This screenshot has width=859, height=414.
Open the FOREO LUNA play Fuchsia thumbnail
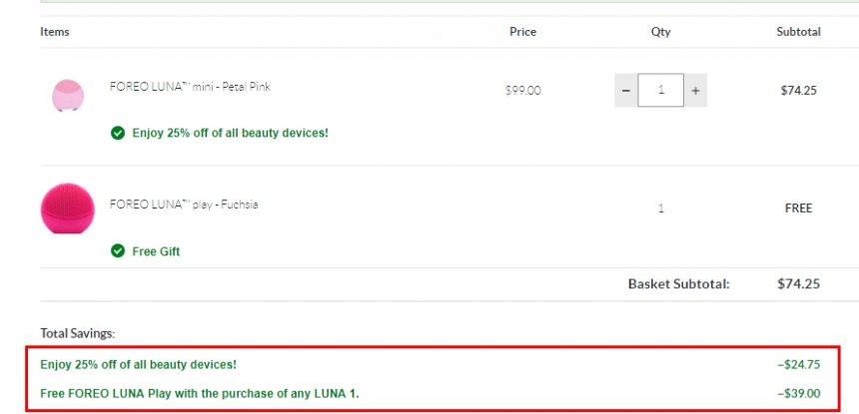67,208
